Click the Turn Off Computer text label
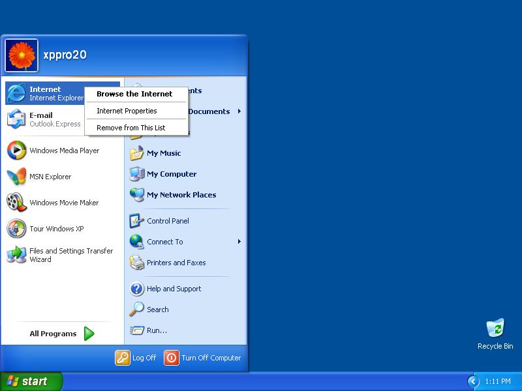 (x=211, y=358)
